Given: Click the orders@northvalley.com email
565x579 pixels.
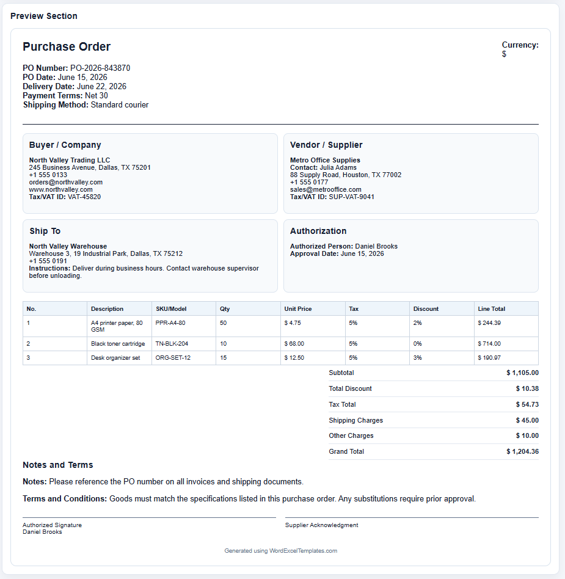Looking at the screenshot, I should tap(66, 182).
